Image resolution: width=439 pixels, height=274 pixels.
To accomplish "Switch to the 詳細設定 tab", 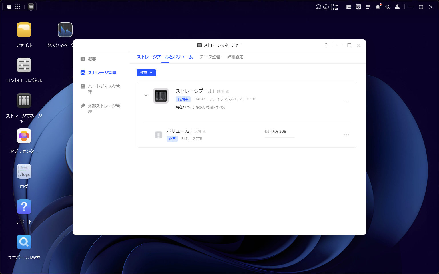I will (x=235, y=57).
